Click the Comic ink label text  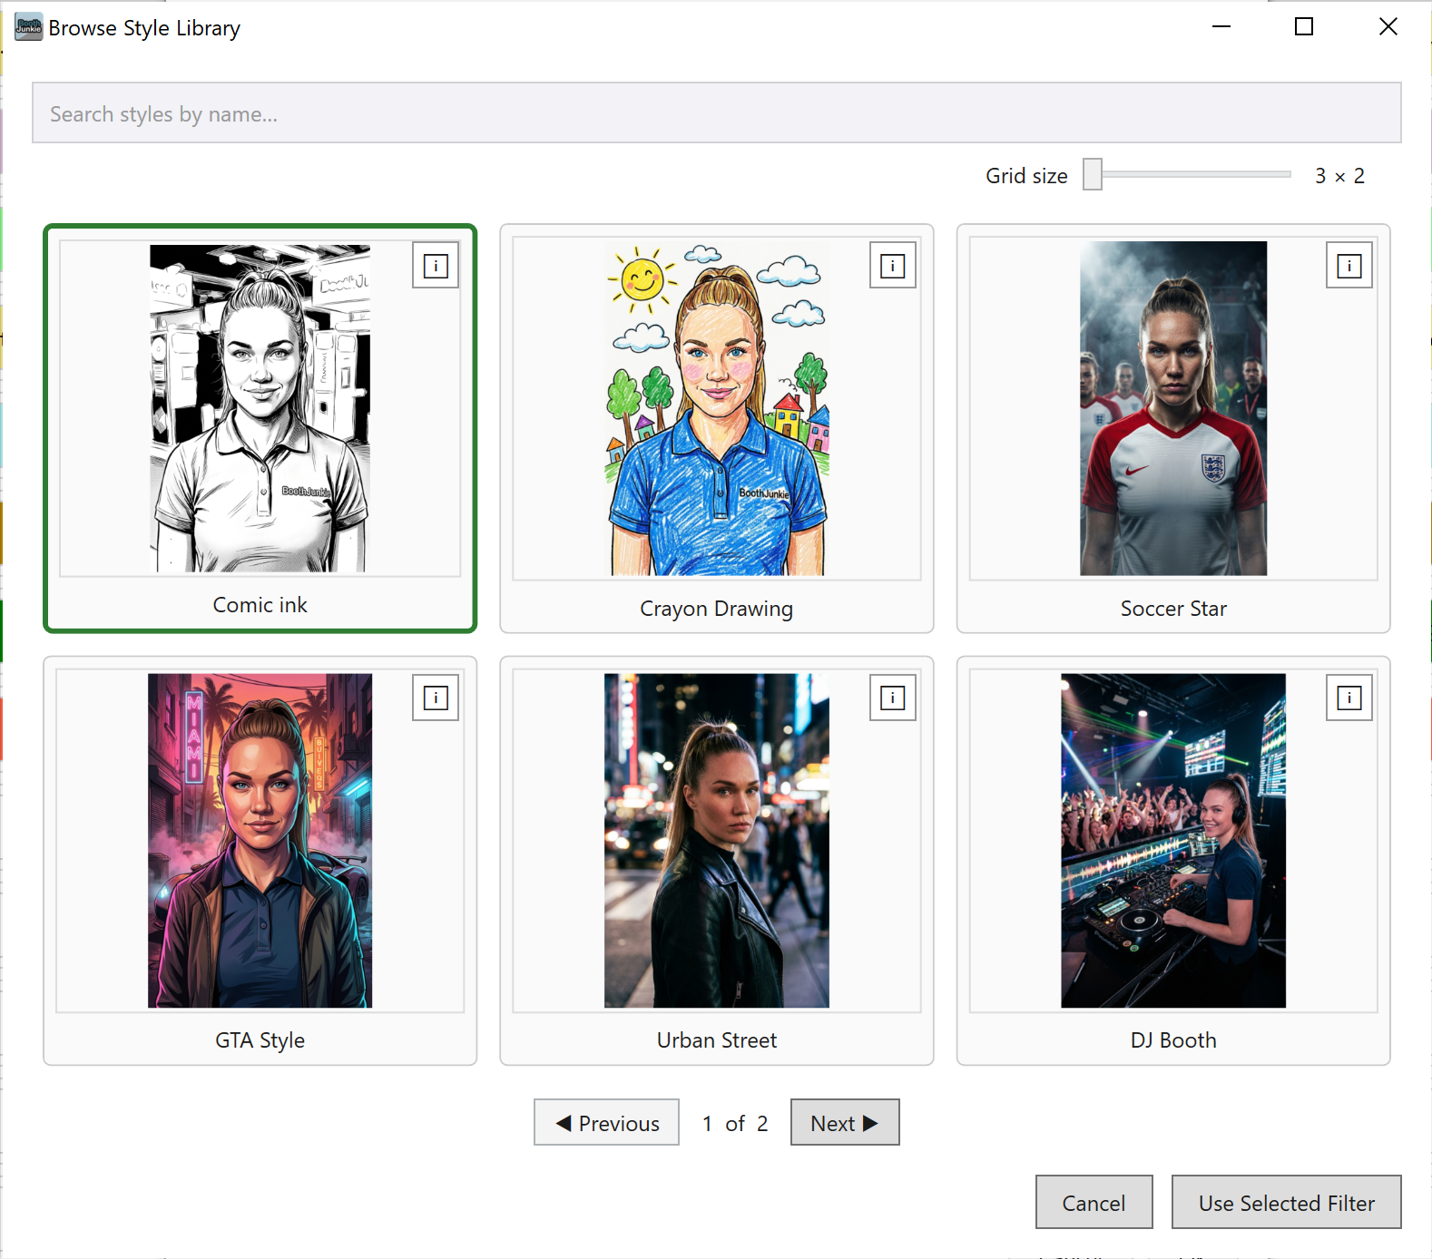pos(260,605)
